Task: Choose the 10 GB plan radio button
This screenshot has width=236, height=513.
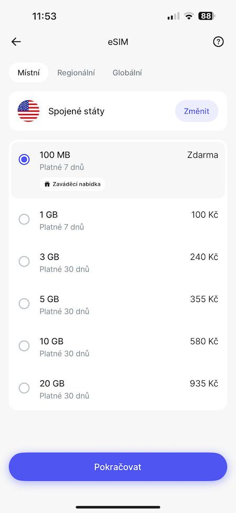Action: [24, 346]
